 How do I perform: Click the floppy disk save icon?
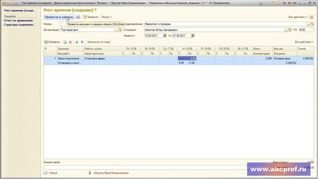click(x=78, y=17)
